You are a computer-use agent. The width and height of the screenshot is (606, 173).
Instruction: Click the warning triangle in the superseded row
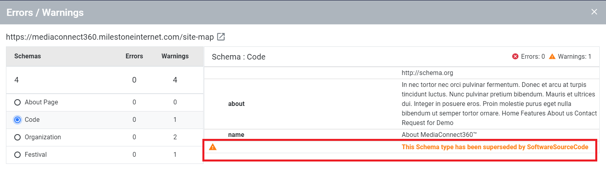[x=213, y=147]
